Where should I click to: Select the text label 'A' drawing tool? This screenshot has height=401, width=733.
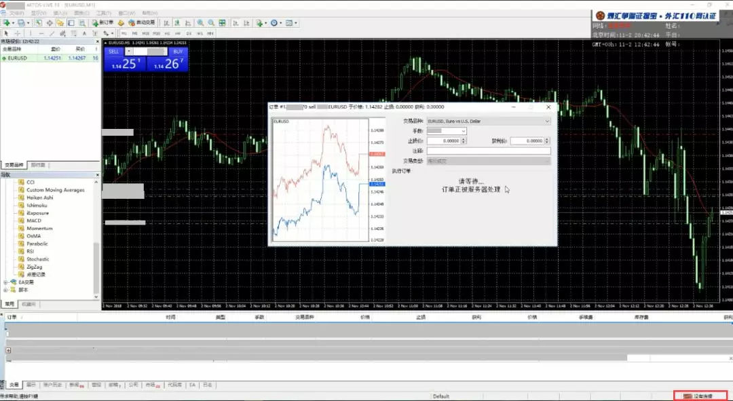(x=85, y=33)
